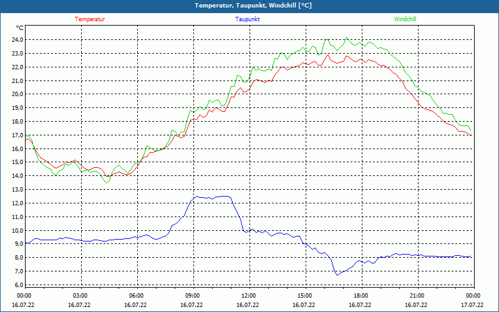Click the 13,0 y-axis value
The width and height of the screenshot is (499, 312).
click(x=18, y=190)
